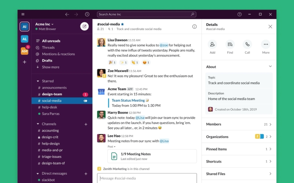The height and width of the screenshot is (183, 294).
Task: Expand the Organizations row
Action: click(239, 137)
